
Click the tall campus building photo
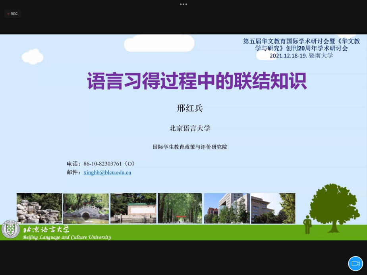(x=227, y=208)
